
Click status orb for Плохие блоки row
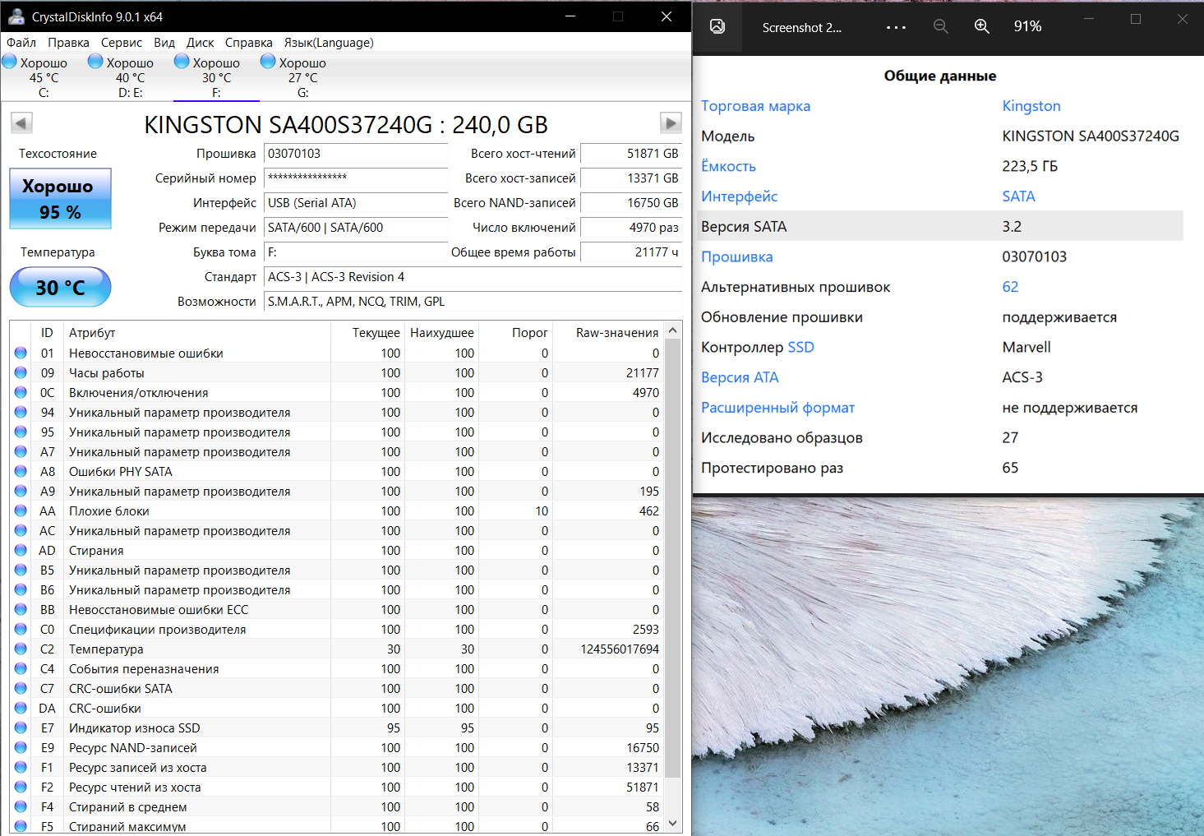click(x=21, y=511)
